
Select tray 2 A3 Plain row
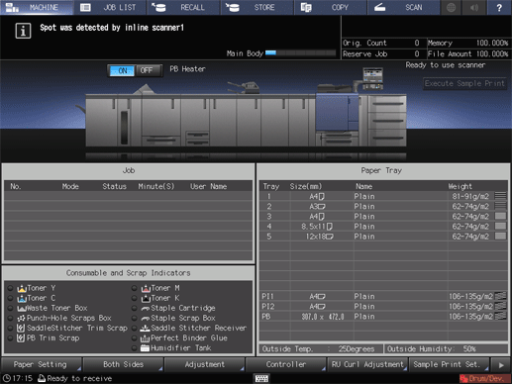[383, 207]
